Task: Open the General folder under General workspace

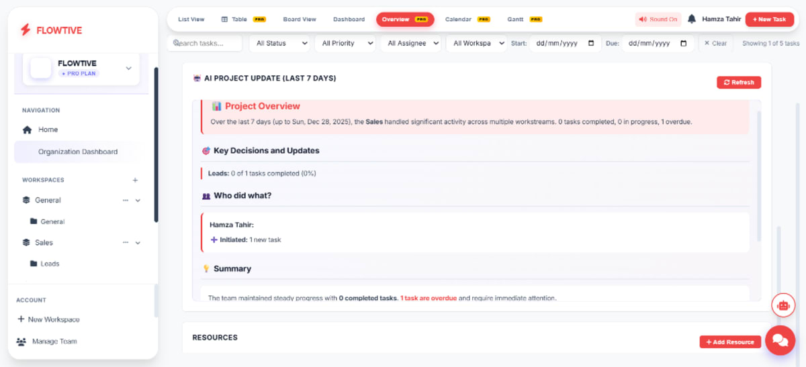Action: click(52, 221)
